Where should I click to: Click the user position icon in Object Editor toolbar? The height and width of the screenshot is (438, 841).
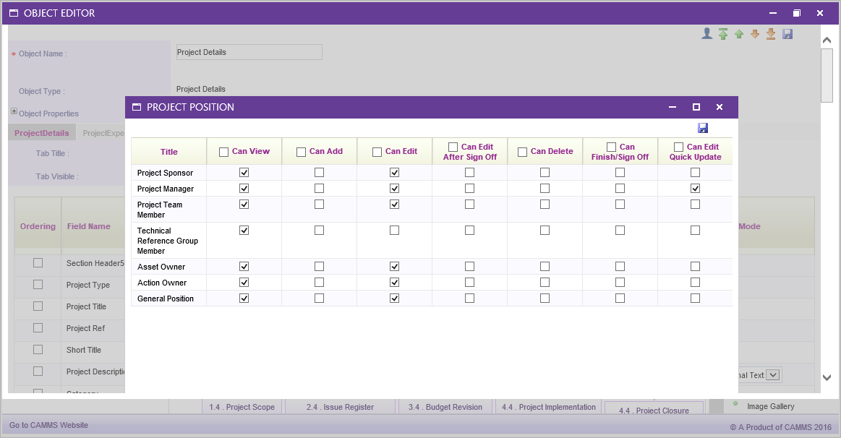(x=707, y=34)
